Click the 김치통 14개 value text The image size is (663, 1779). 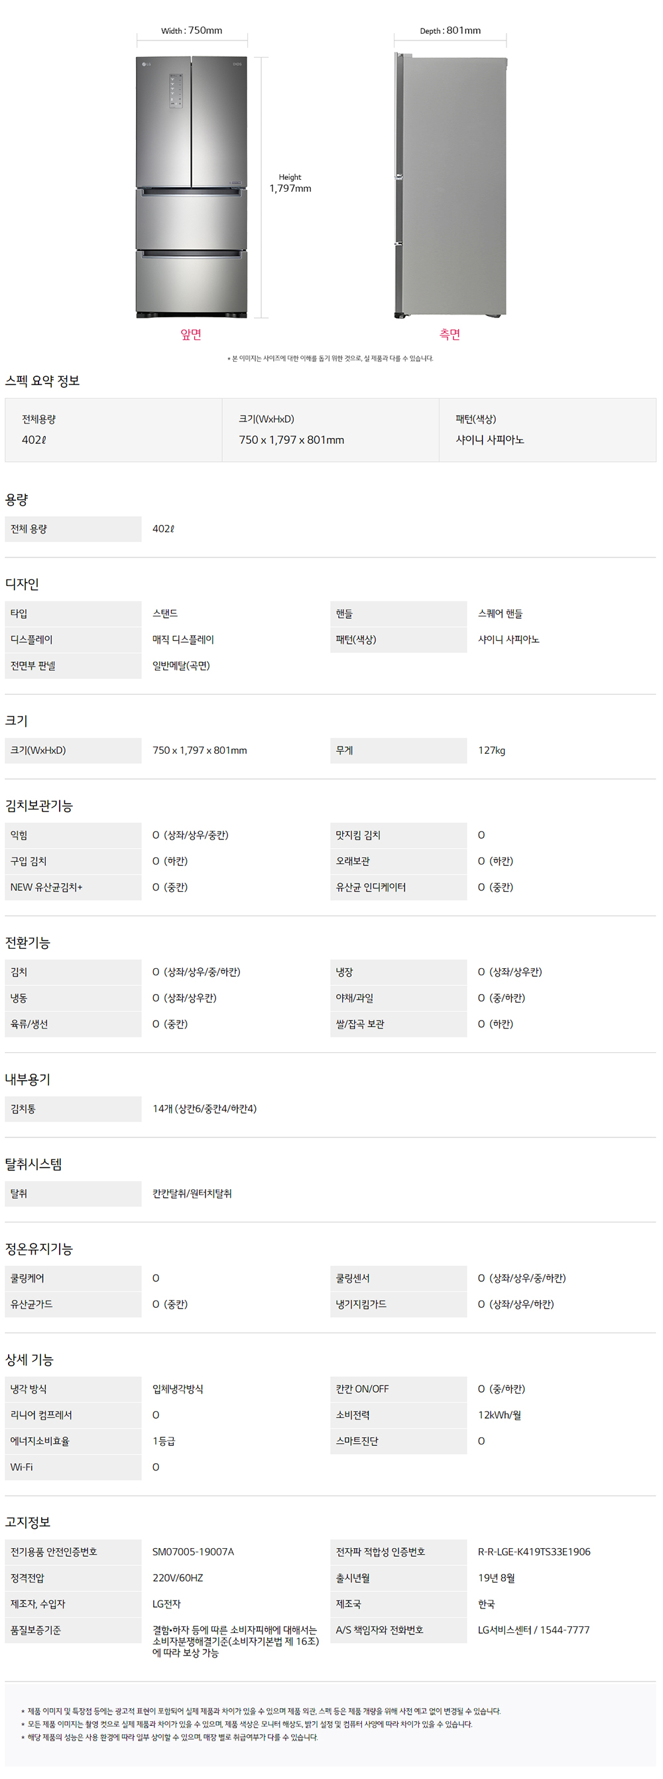[204, 1107]
